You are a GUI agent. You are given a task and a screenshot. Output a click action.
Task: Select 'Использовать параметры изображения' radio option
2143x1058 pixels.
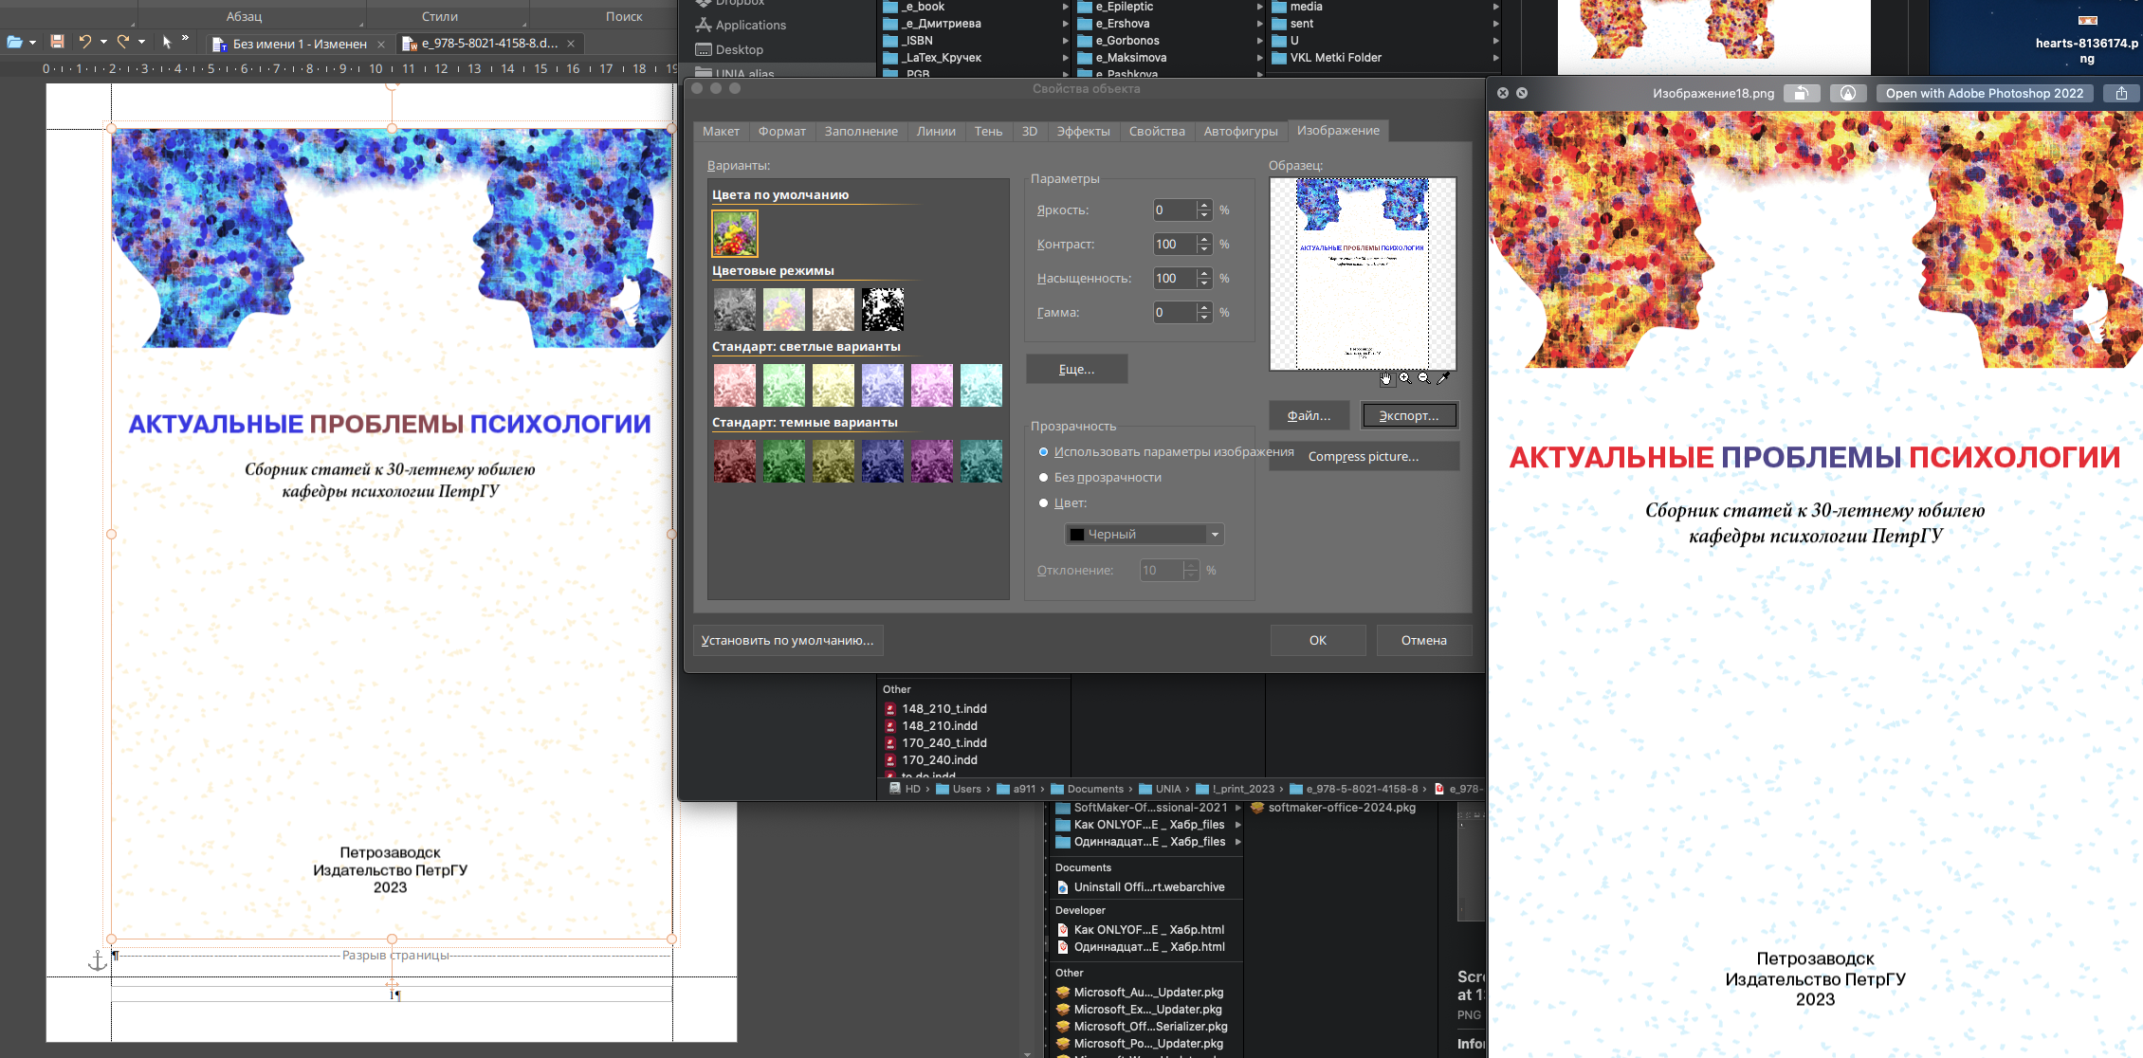(x=1044, y=452)
